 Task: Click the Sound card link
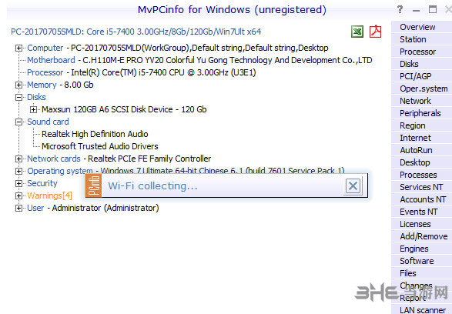(48, 122)
